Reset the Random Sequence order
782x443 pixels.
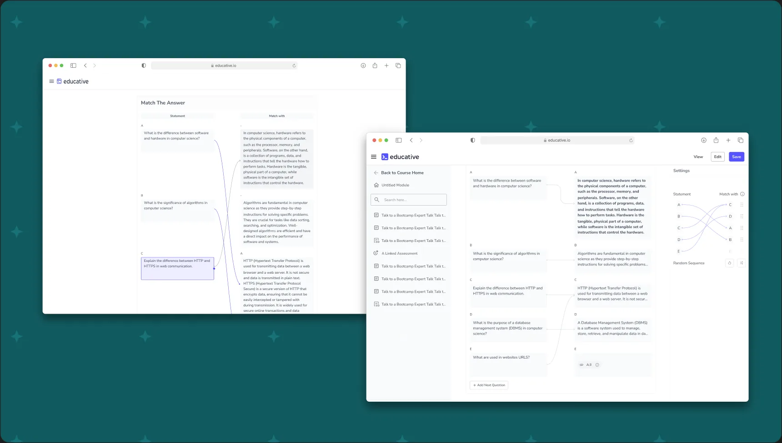(x=730, y=263)
